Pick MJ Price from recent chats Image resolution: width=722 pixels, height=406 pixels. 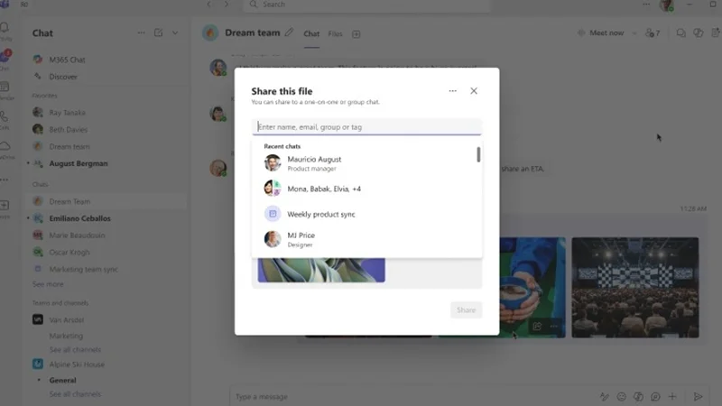[366, 239]
